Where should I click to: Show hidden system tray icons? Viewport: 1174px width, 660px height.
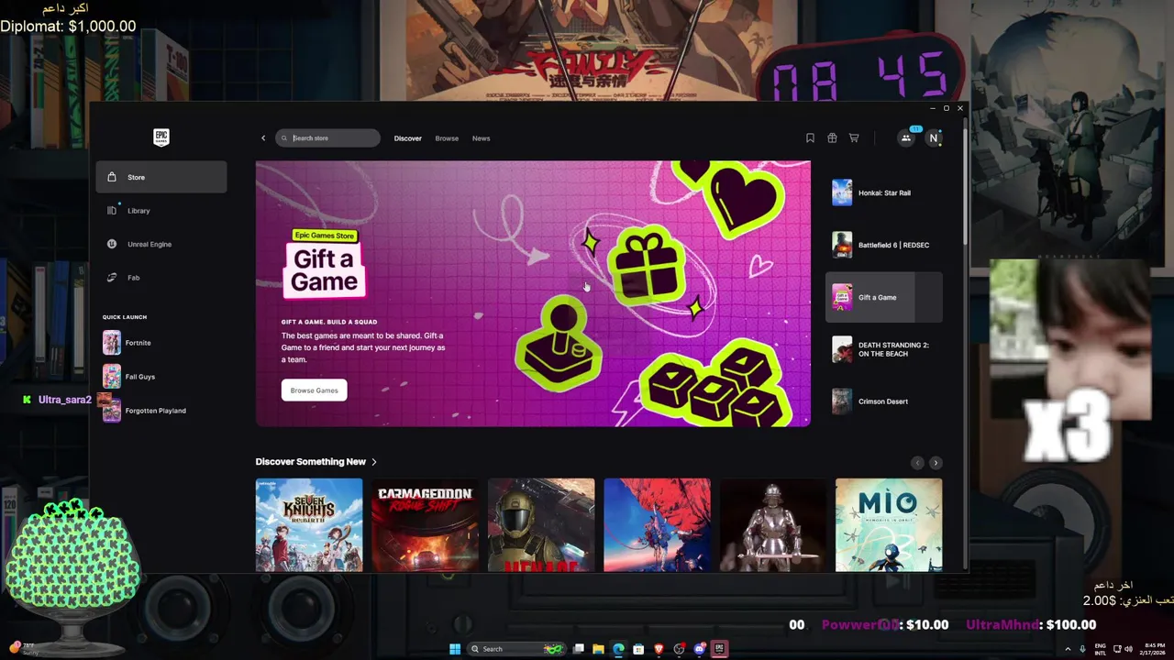(1068, 649)
